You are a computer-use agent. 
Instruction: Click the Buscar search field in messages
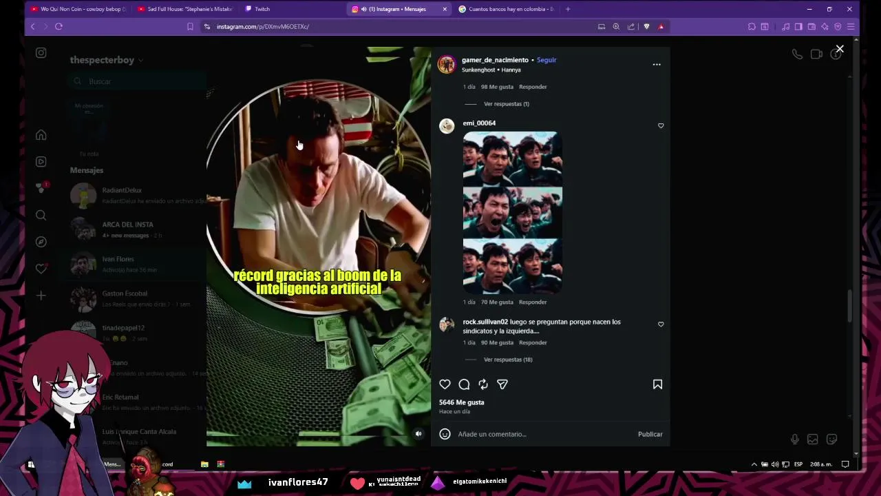pyautogui.click(x=138, y=81)
